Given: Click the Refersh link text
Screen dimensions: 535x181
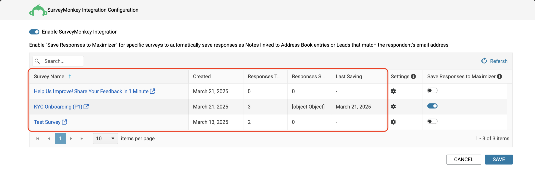Looking at the screenshot, I should [499, 61].
